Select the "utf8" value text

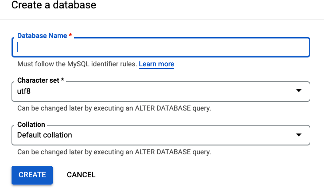tap(24, 91)
